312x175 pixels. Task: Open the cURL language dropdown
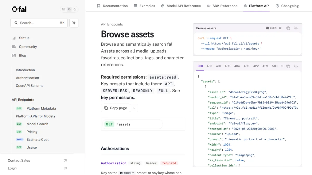(x=274, y=28)
